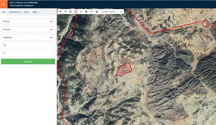Select the Analiz tab
Viewport: 216px width, 125px height.
tap(26, 12)
